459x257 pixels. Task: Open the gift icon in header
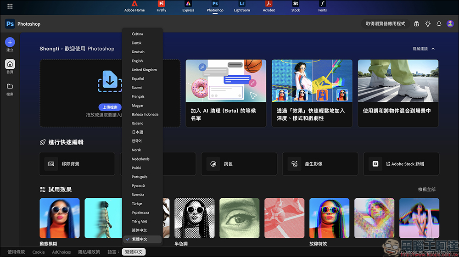(x=416, y=24)
